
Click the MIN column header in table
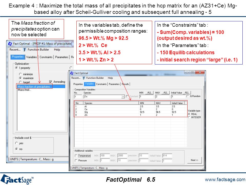coord(147,103)
